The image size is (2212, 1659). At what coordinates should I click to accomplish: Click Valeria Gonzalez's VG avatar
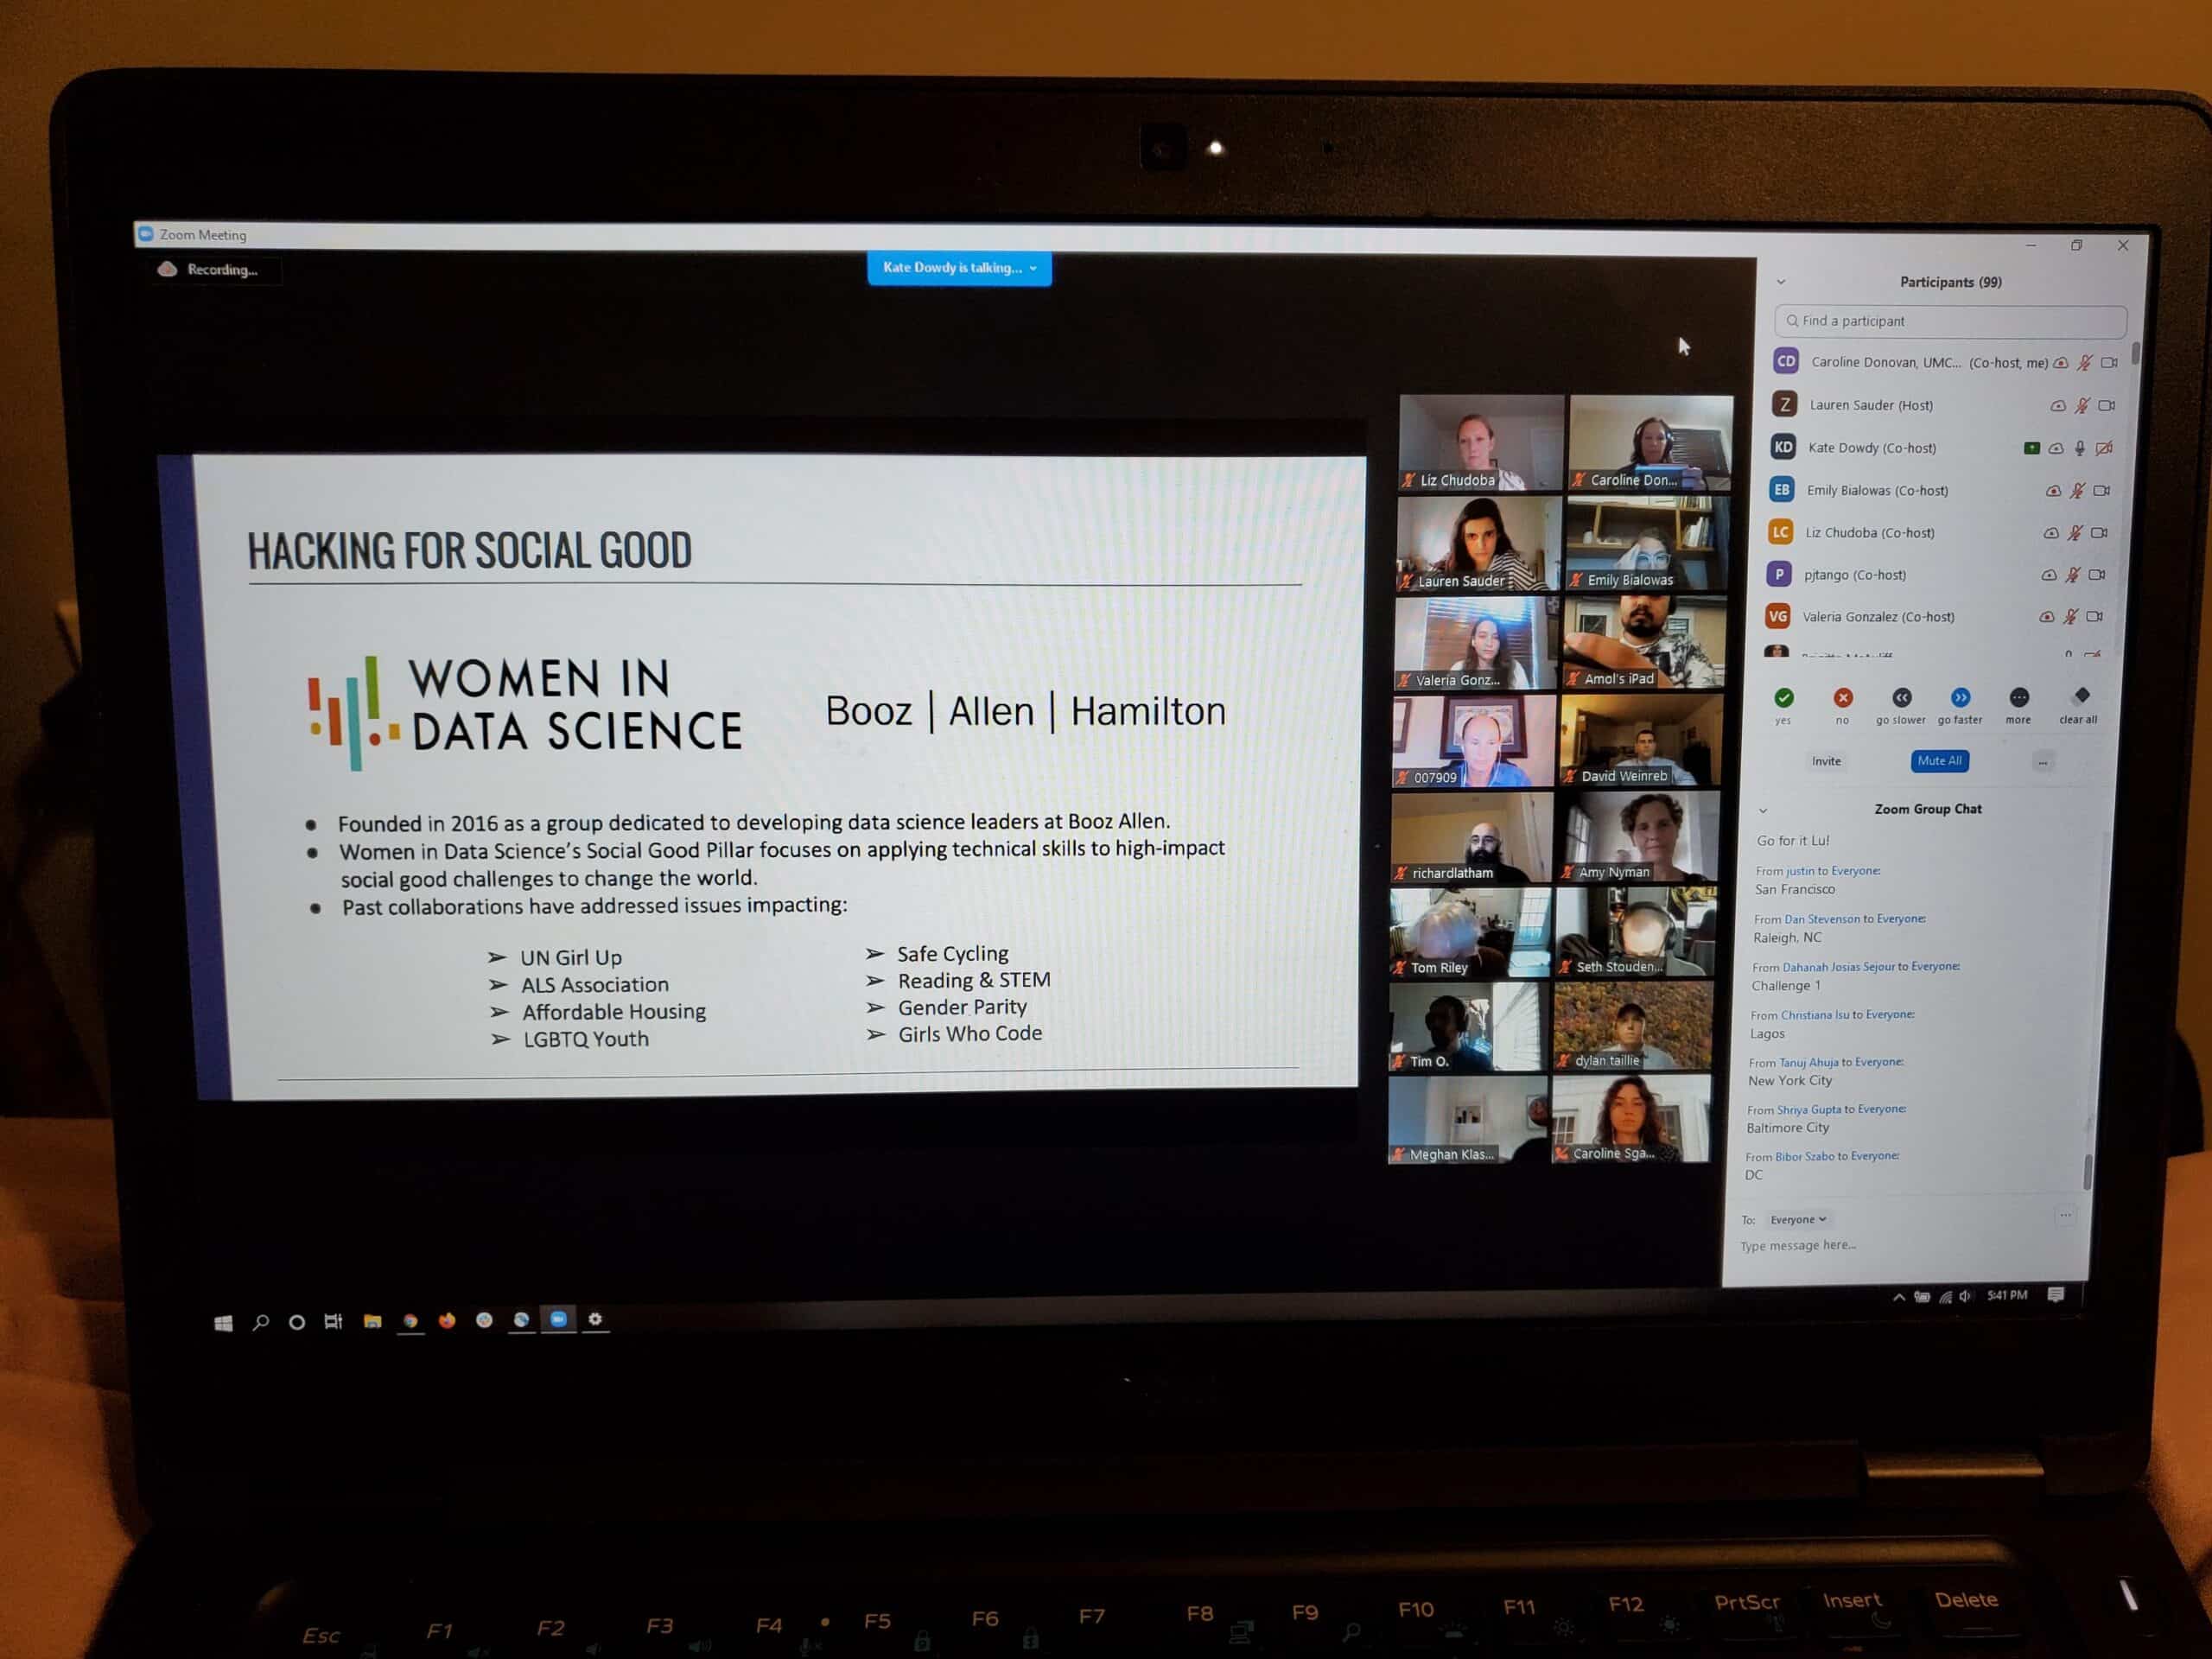coord(1777,616)
